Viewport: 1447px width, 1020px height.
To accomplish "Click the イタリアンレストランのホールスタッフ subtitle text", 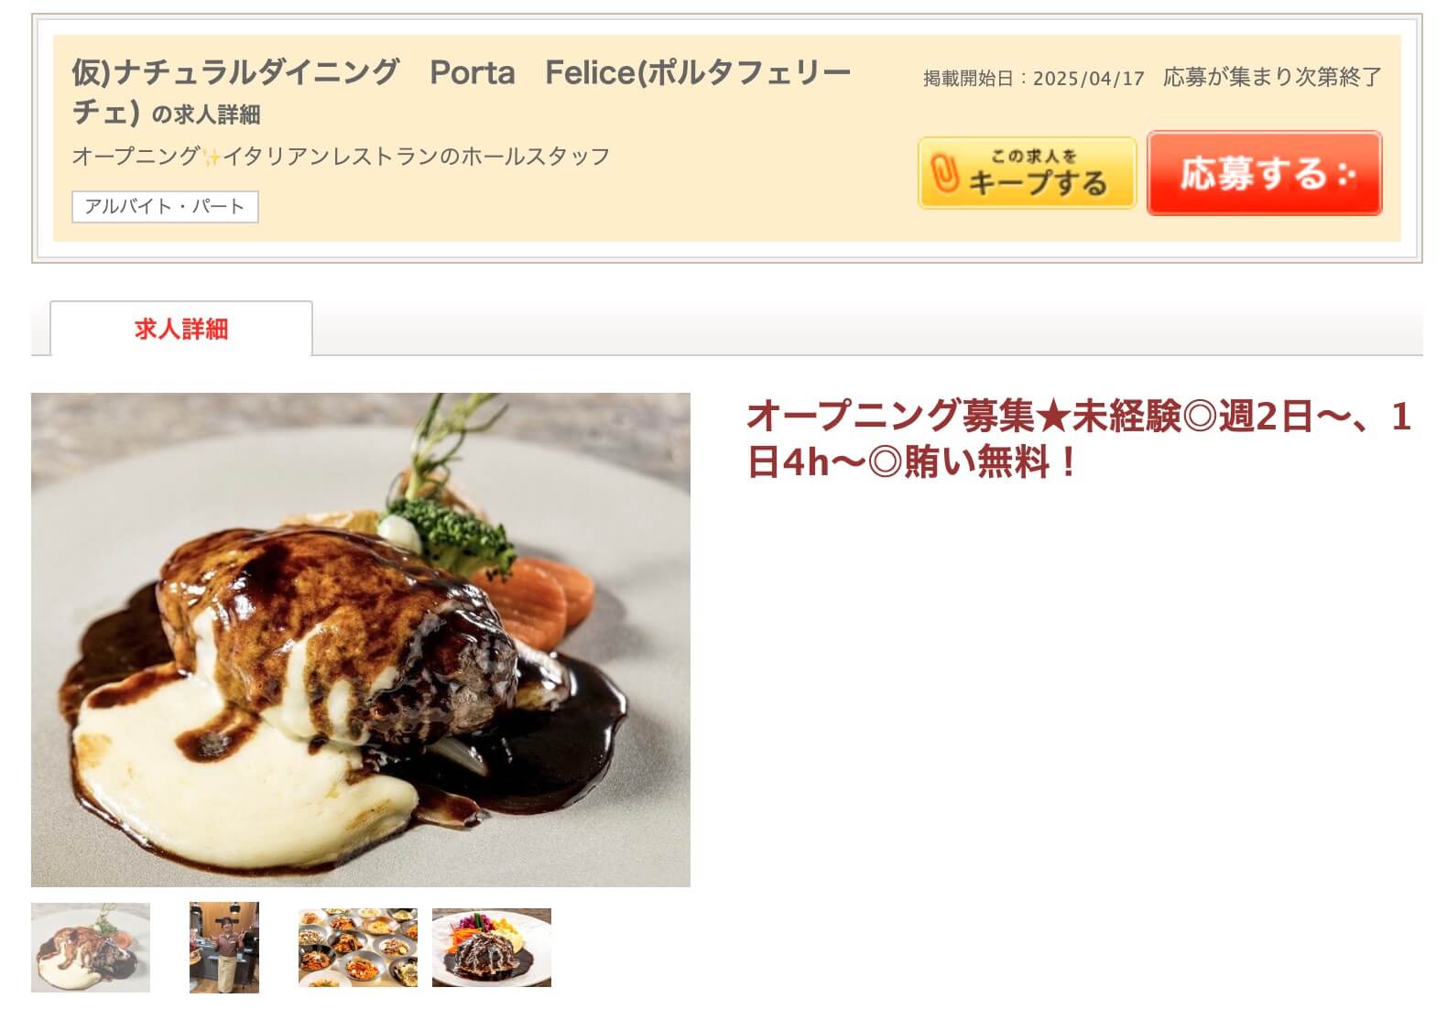I will click(x=417, y=157).
